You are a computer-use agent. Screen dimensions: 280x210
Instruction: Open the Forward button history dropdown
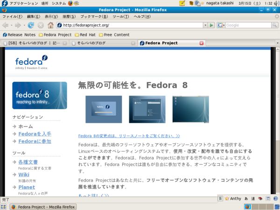[x=24, y=25]
